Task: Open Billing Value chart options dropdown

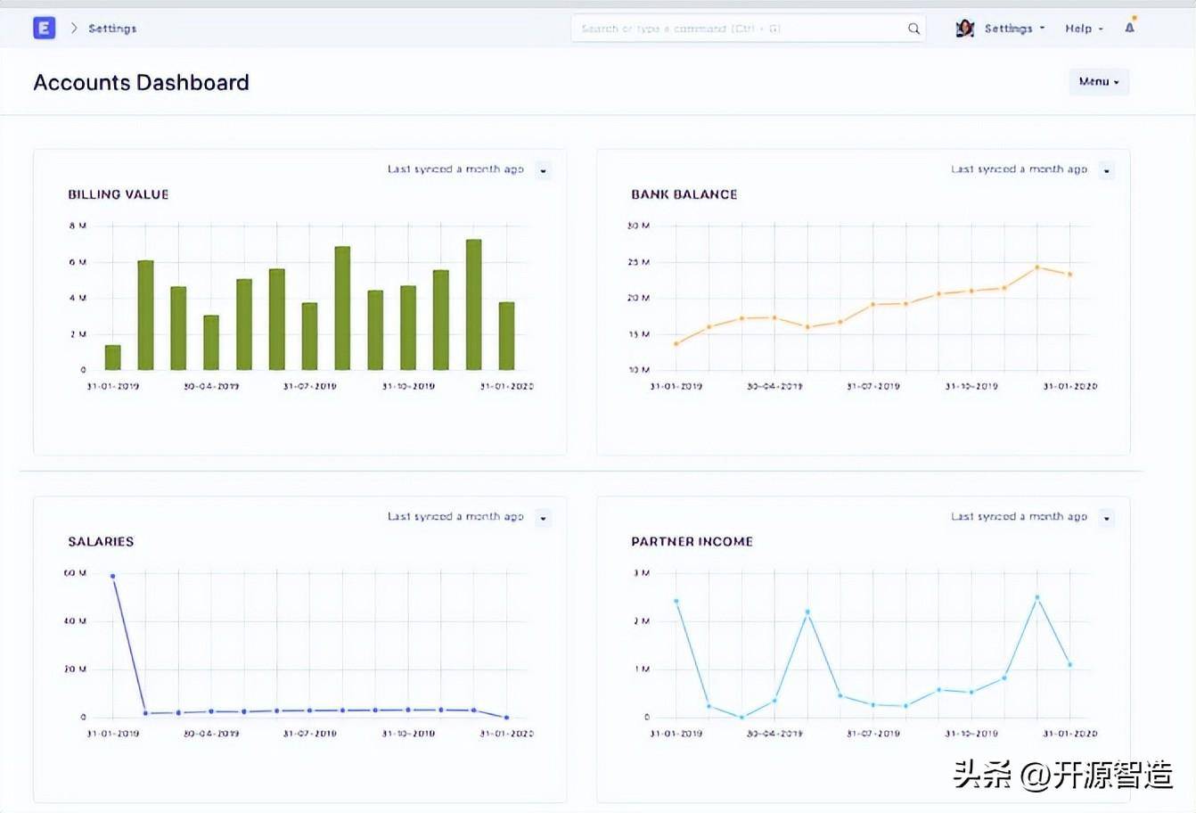Action: point(543,170)
